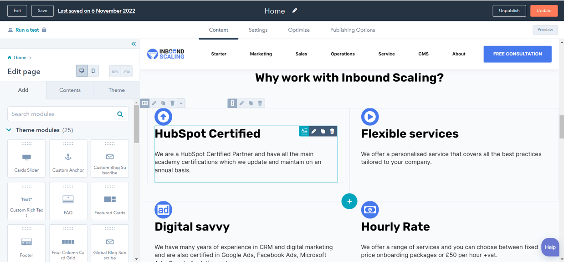
Task: Select the Cards Slider module
Action: pyautogui.click(x=26, y=158)
